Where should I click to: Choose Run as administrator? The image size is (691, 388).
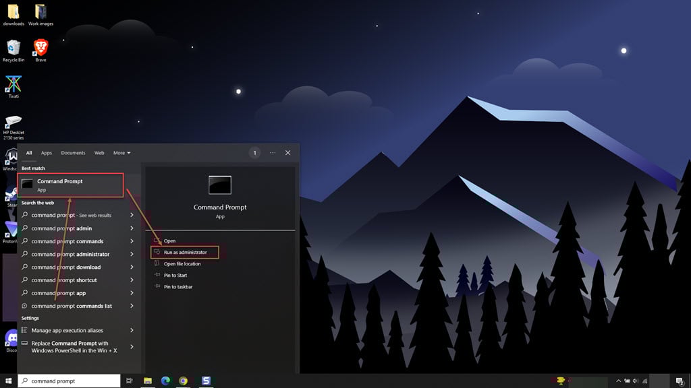(185, 253)
